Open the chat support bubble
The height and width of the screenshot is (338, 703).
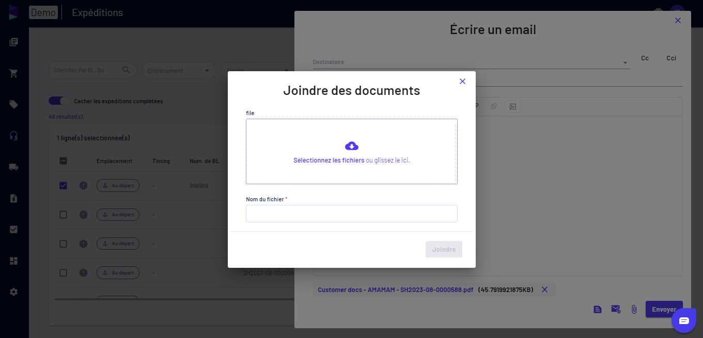pos(684,320)
